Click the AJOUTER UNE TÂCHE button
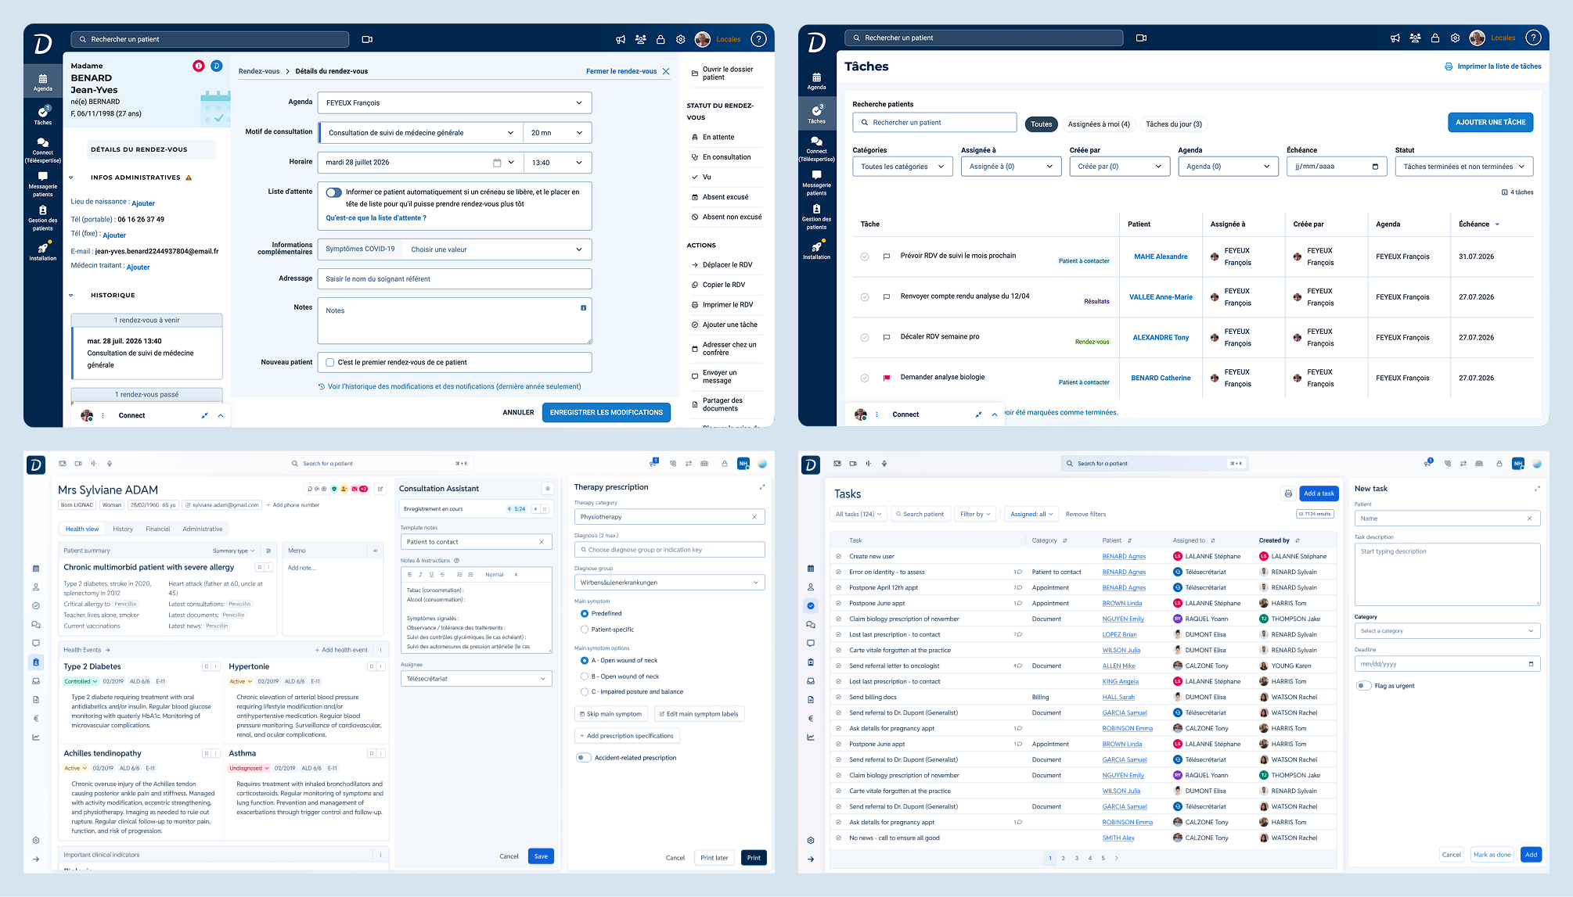Image resolution: width=1573 pixels, height=897 pixels. (1490, 123)
